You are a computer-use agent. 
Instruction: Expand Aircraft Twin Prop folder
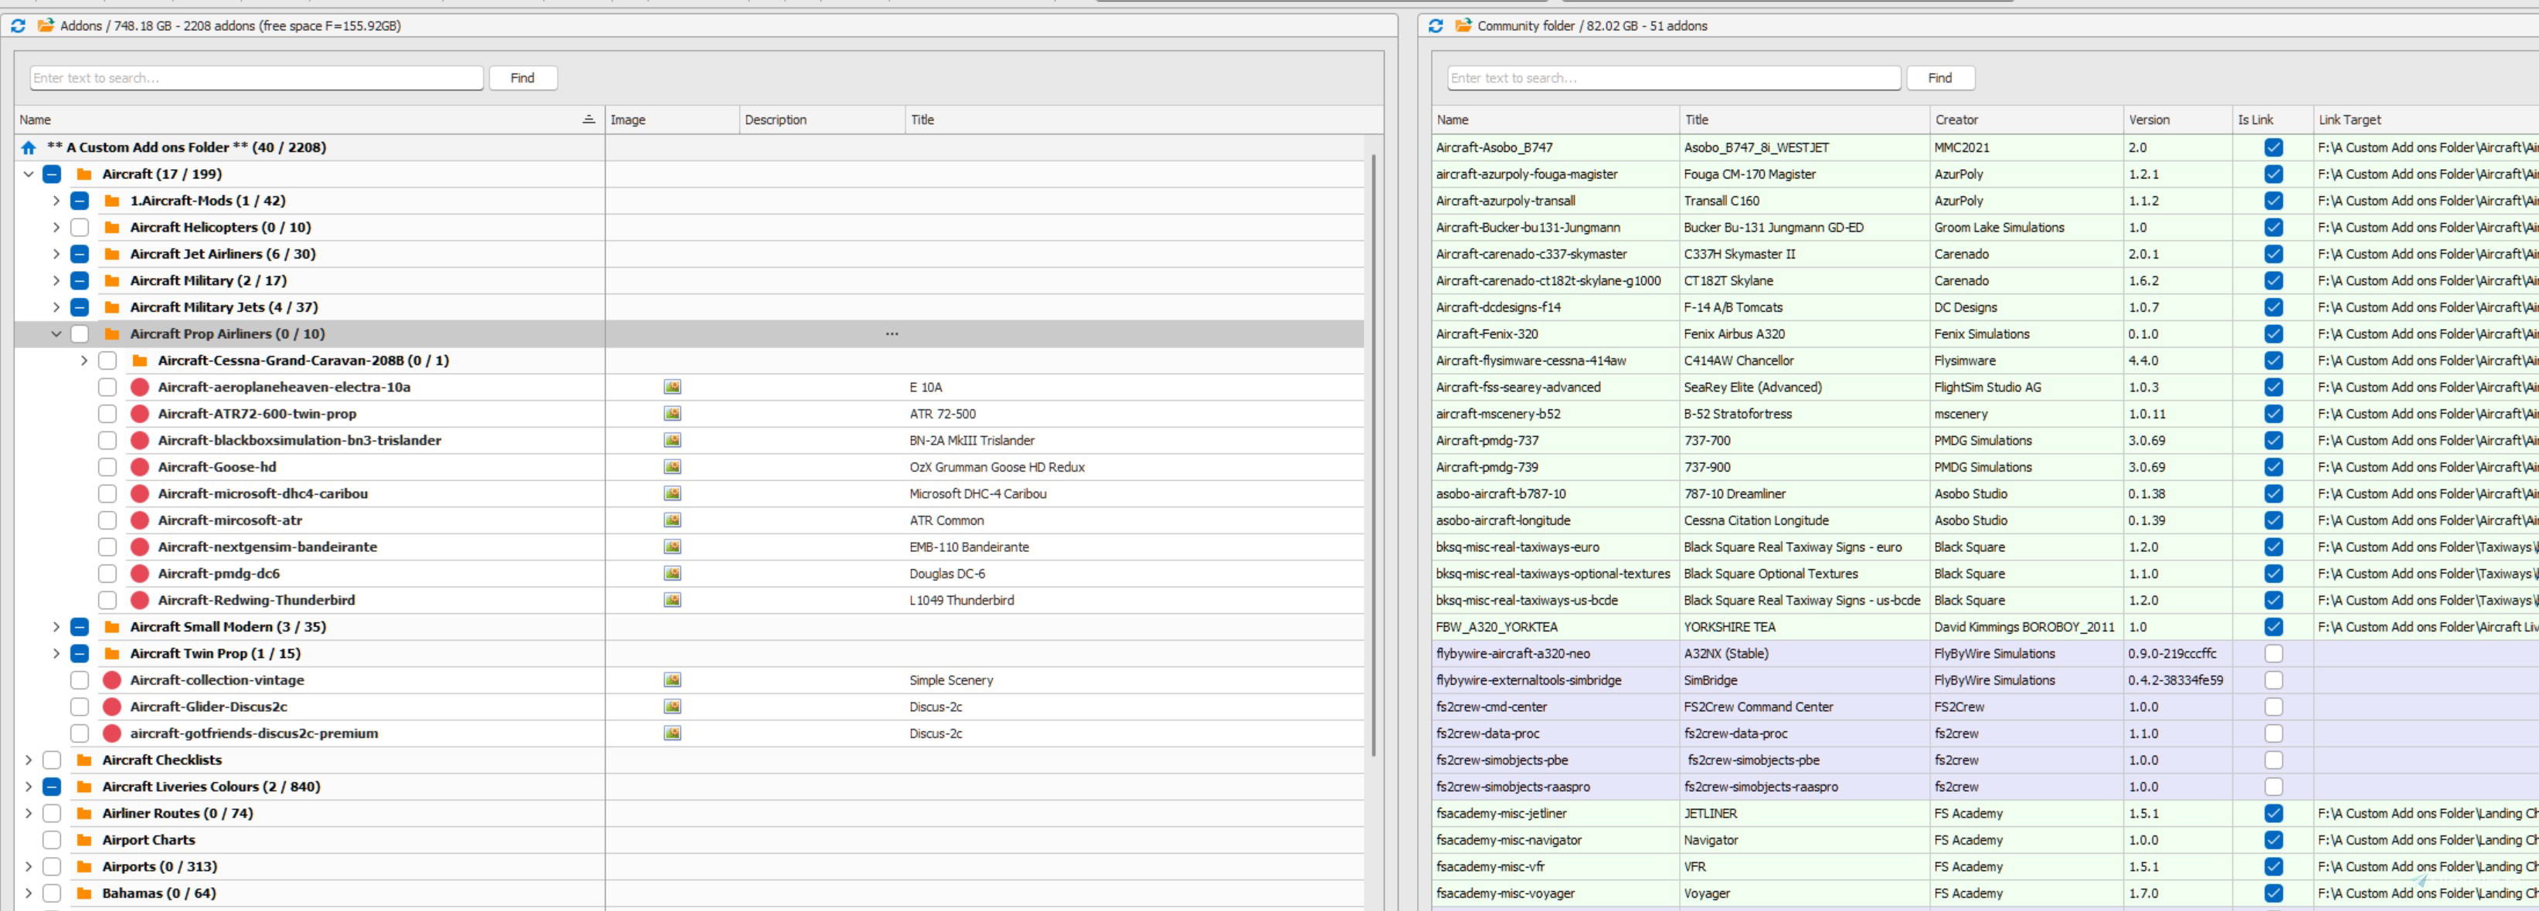[x=56, y=653]
